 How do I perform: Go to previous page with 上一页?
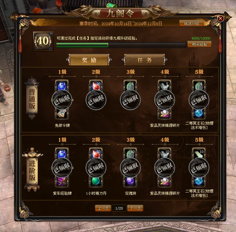tap(103, 208)
